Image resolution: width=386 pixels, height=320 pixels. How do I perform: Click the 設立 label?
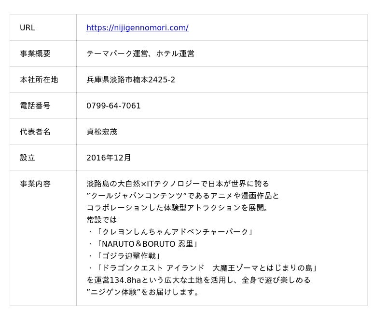tap(28, 158)
